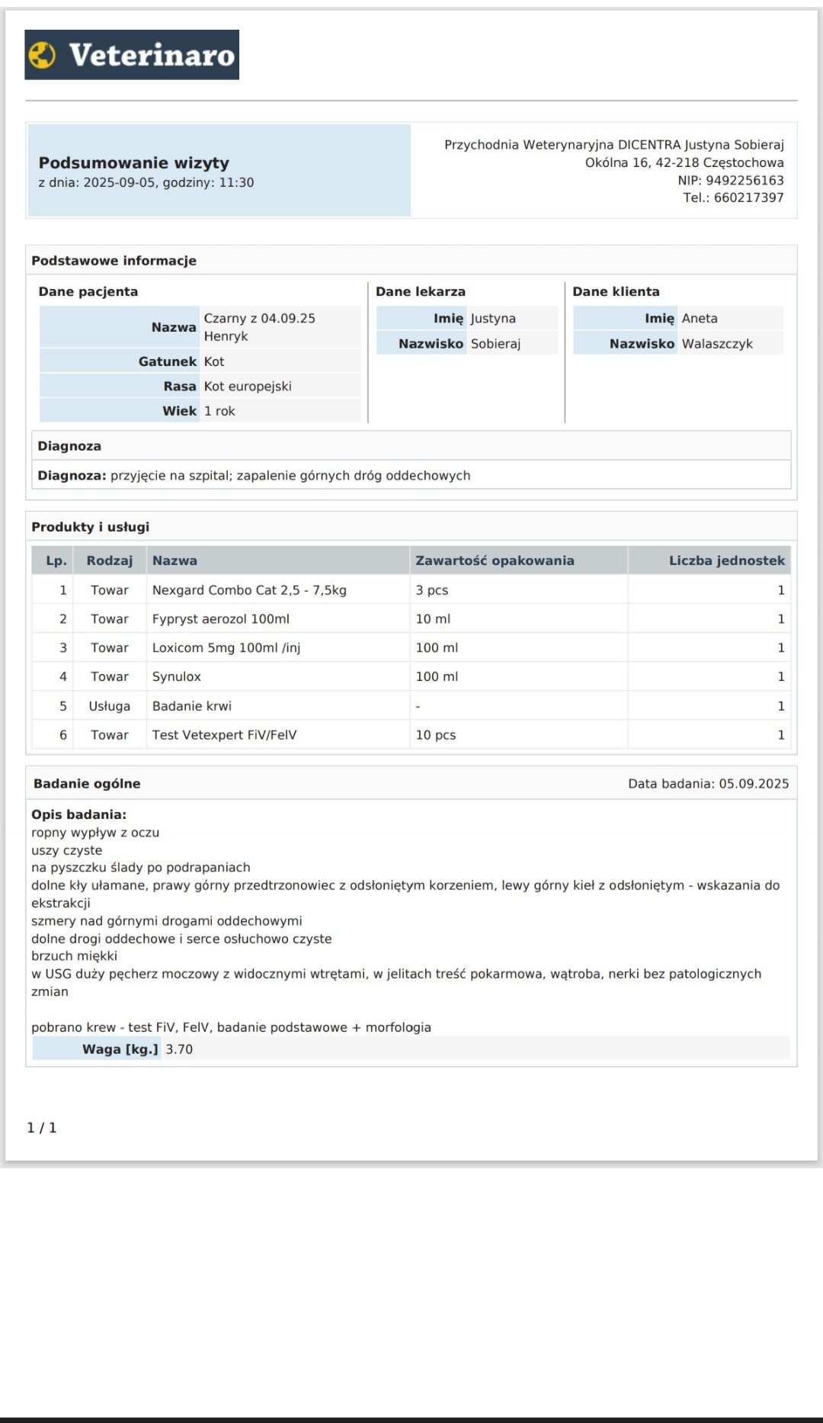Click patient name 'Czarny z 04.09.25 Henryk'
The width and height of the screenshot is (823, 1423).
pyautogui.click(x=259, y=327)
